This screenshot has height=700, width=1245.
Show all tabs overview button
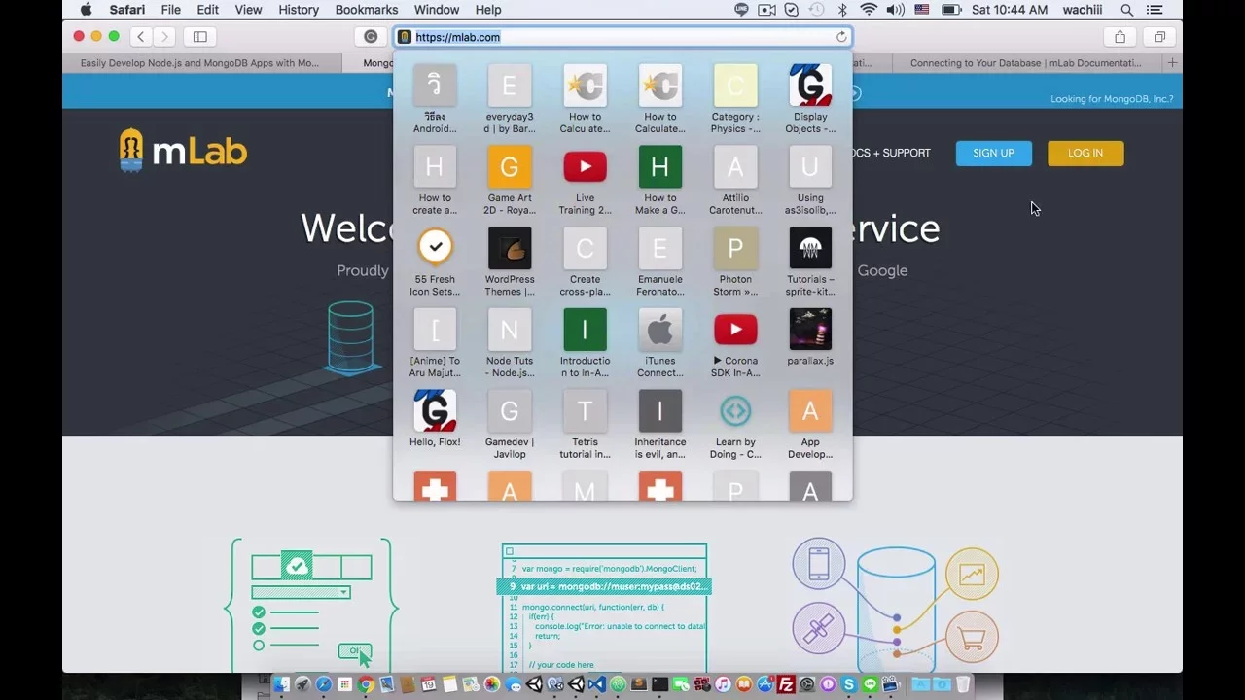tap(1159, 37)
